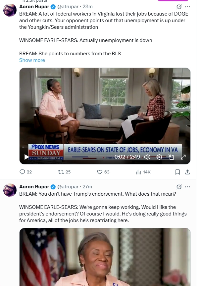200x286 pixels.
Task: Open Grok actions on the second post
Action: [179, 187]
